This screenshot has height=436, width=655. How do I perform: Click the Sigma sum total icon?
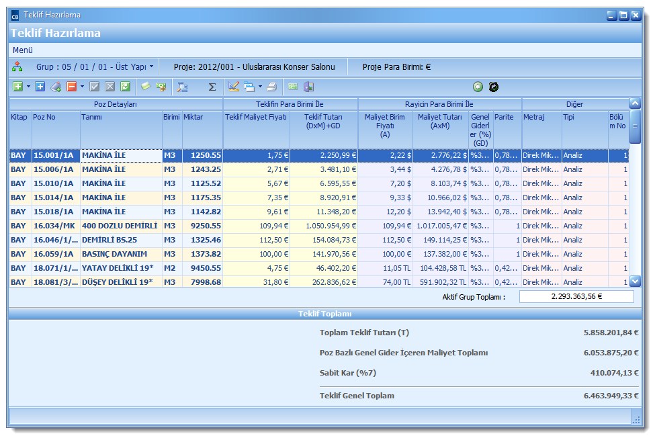(x=212, y=87)
